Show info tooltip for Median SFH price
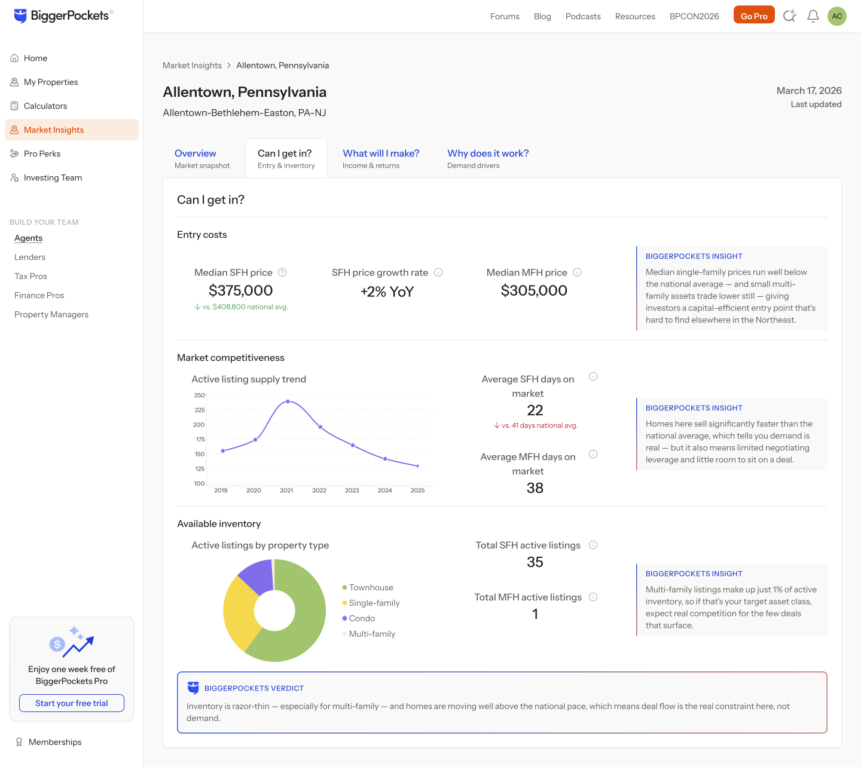Screen dimensions: 861x767 pyautogui.click(x=283, y=272)
